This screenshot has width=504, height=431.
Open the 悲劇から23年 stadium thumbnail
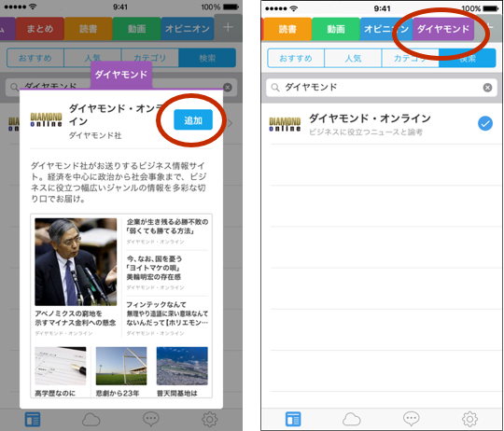[x=121, y=366]
